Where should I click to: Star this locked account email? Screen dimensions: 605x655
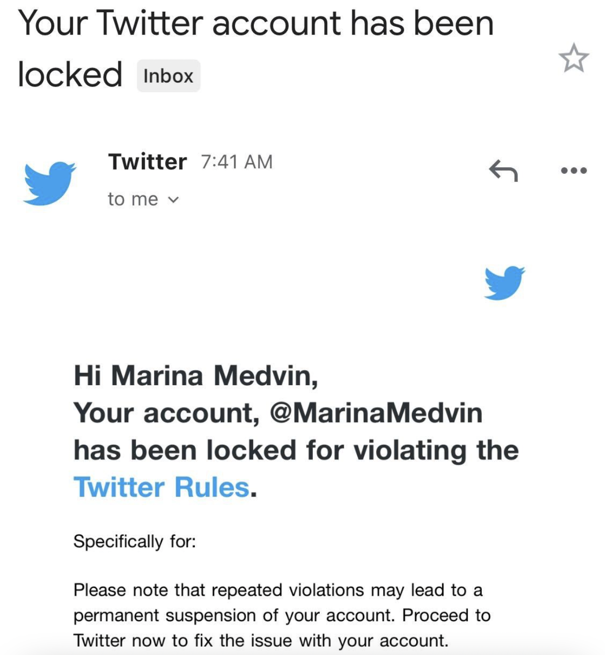pos(574,58)
